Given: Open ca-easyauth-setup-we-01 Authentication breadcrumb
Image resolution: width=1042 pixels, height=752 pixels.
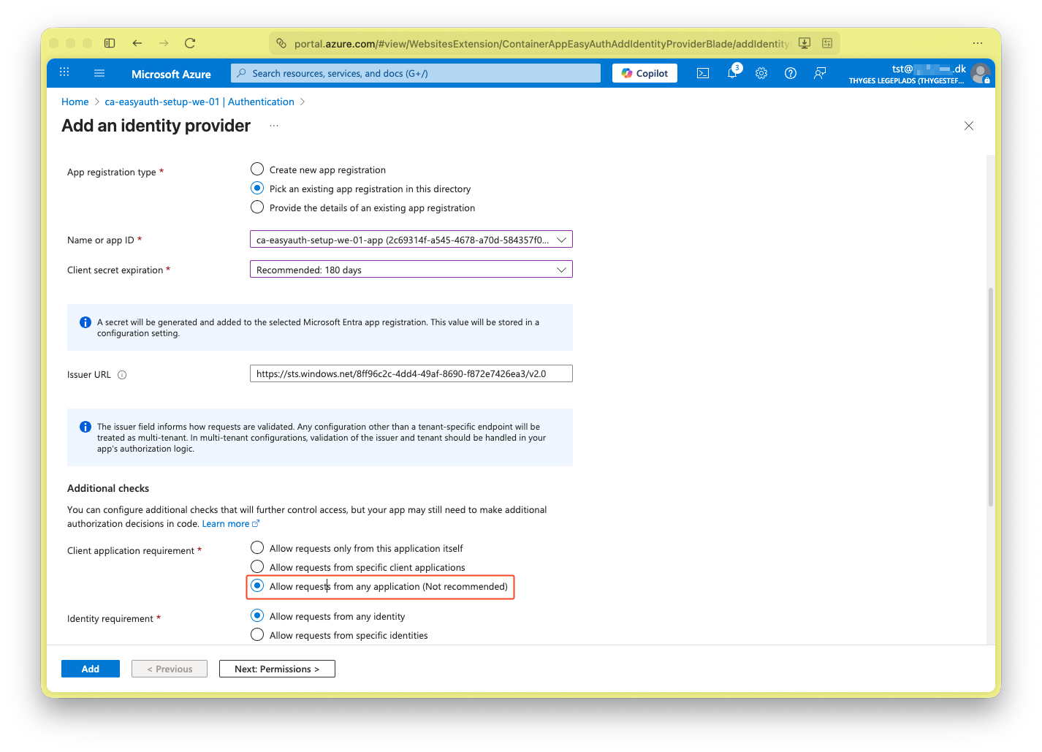Looking at the screenshot, I should (199, 102).
